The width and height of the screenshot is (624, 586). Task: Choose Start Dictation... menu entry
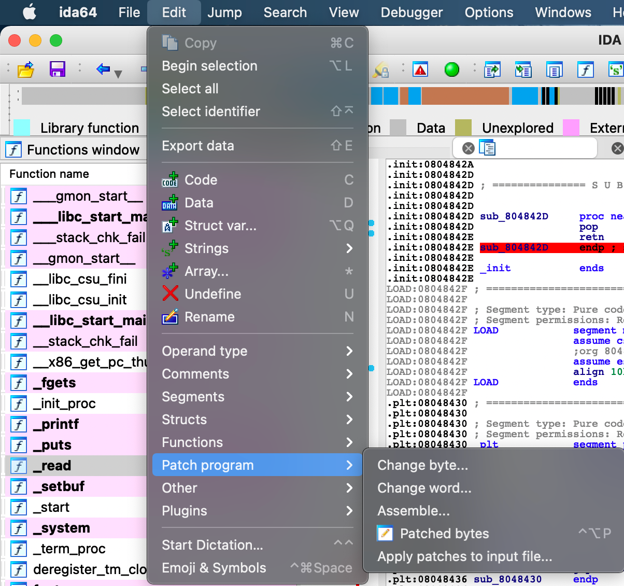click(258, 545)
